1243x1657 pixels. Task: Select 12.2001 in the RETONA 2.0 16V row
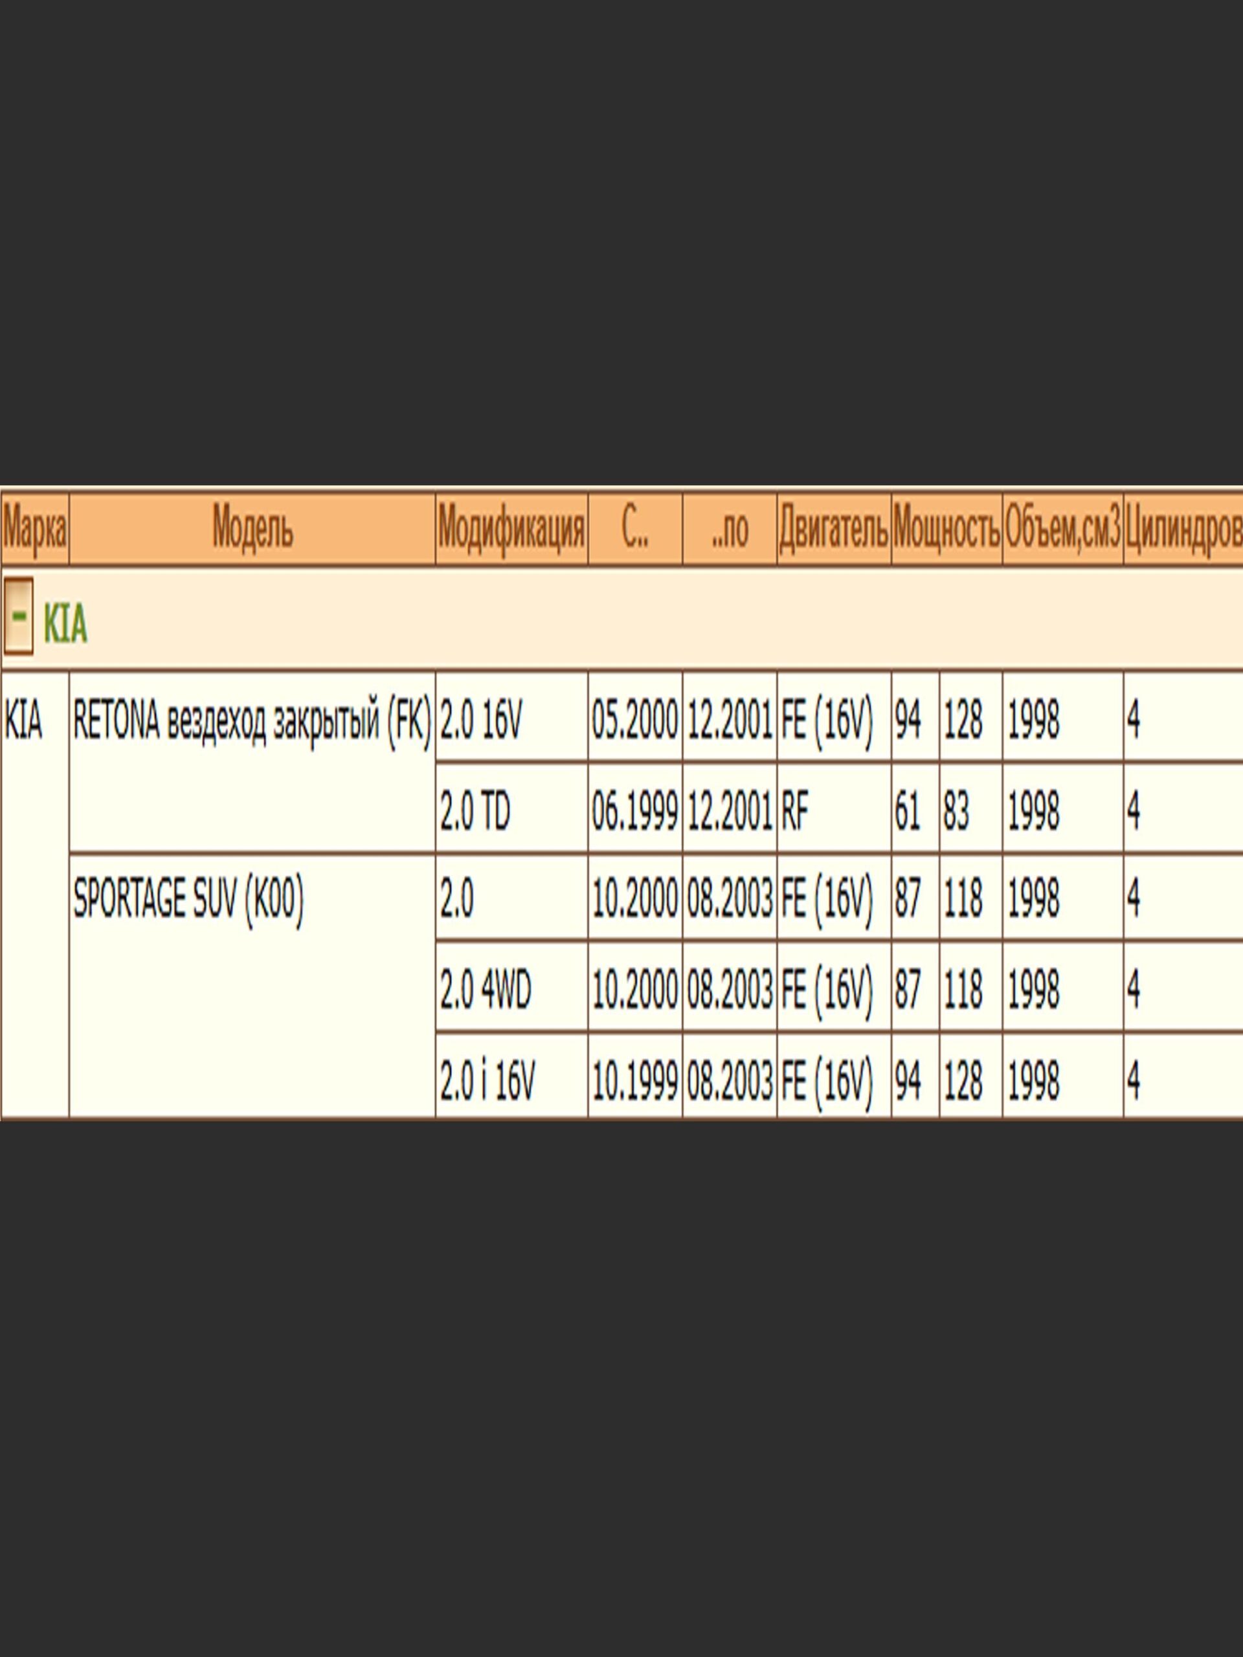coord(730,717)
